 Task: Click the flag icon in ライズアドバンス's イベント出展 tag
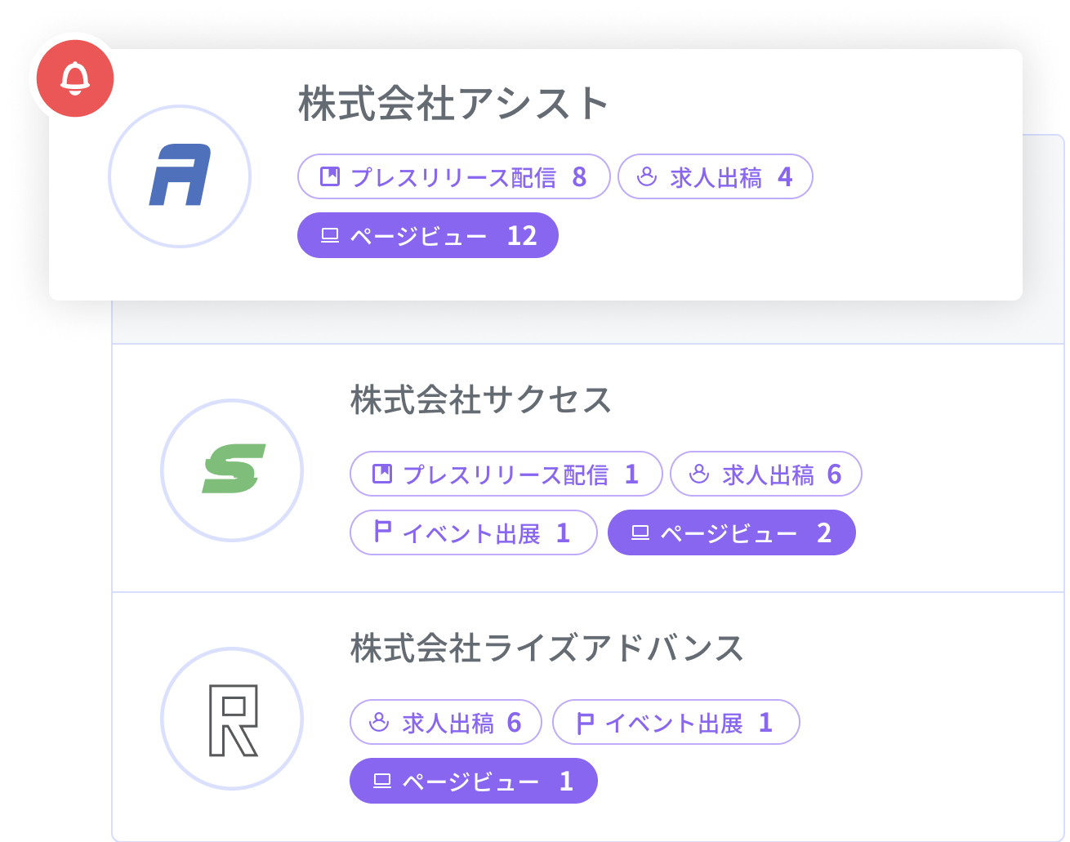585,723
